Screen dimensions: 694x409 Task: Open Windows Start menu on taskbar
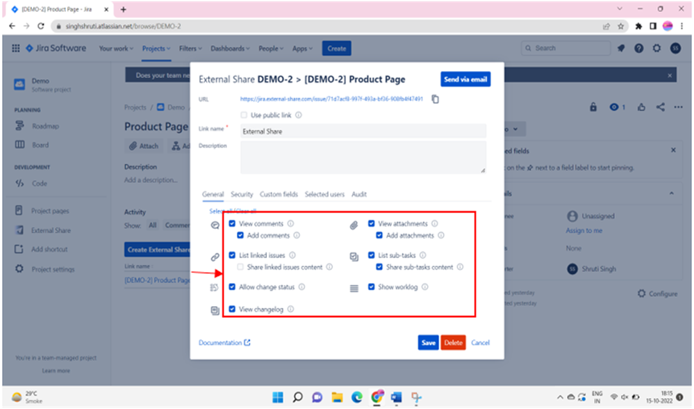[278, 397]
